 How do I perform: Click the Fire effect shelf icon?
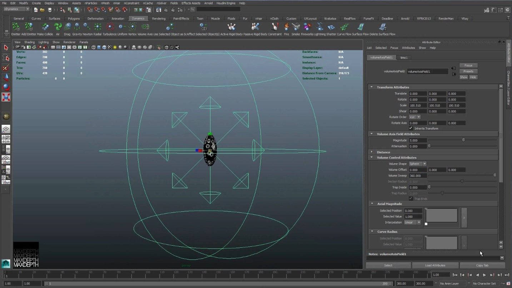(x=286, y=27)
